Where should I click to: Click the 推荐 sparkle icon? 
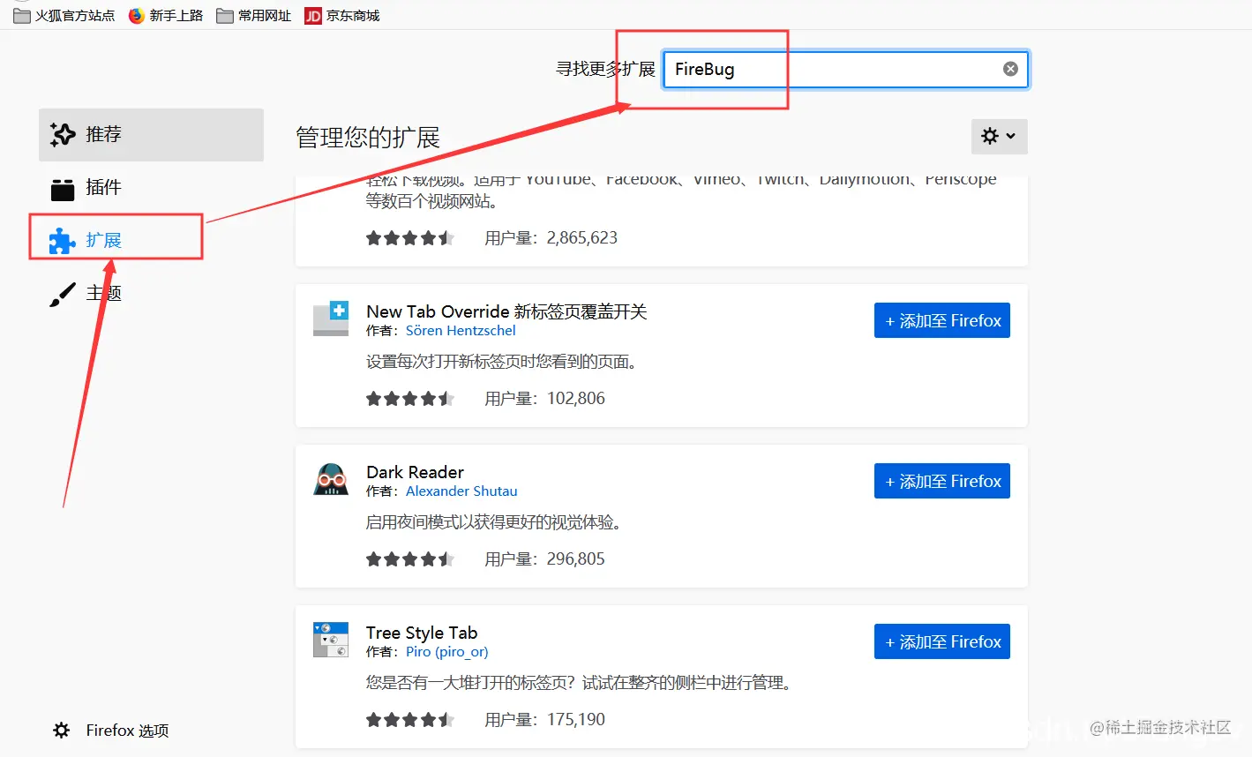pos(63,134)
